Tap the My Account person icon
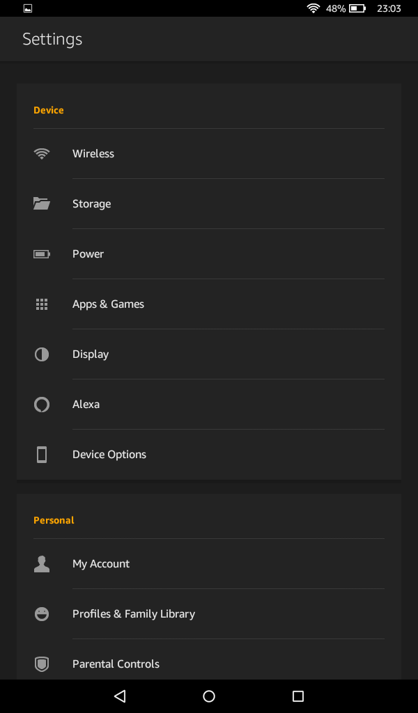Viewport: 418px width, 713px height. pyautogui.click(x=42, y=564)
